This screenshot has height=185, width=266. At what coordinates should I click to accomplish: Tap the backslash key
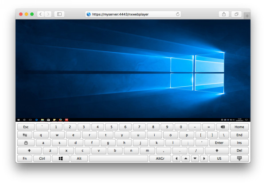[x=224, y=135]
